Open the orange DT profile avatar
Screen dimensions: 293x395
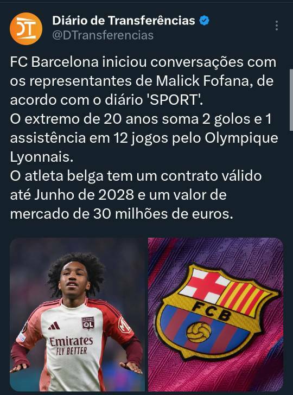point(26,29)
